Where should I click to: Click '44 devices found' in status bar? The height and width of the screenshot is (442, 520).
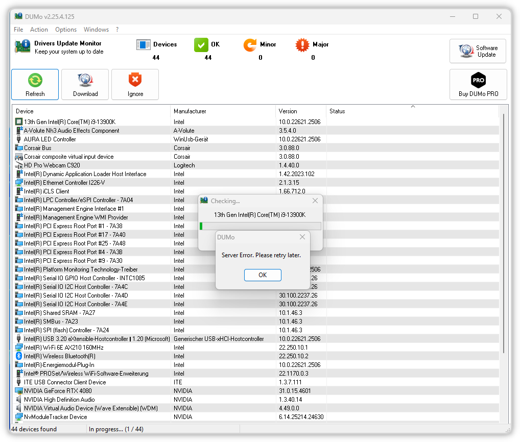(x=34, y=429)
